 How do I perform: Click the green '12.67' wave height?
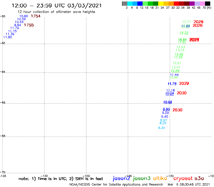click(x=177, y=63)
